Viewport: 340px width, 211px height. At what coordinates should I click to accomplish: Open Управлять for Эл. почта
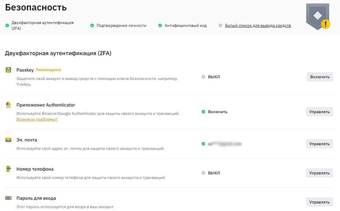click(x=319, y=144)
